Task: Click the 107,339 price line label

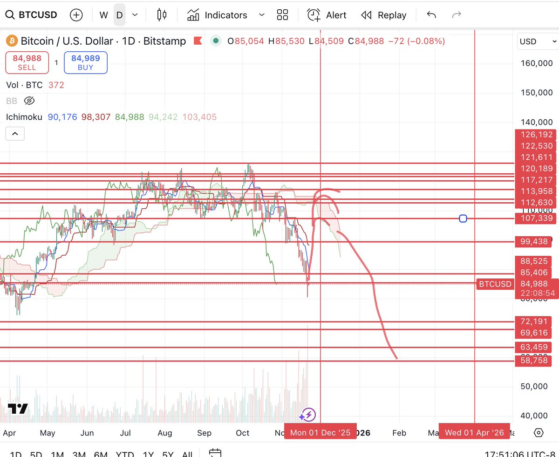Action: click(537, 218)
